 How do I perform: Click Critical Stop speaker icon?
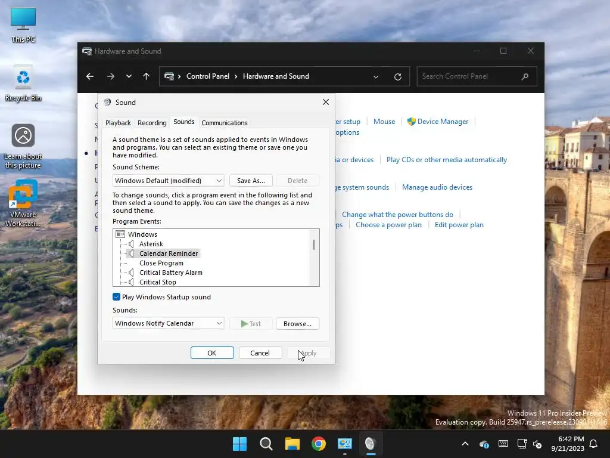tap(132, 282)
